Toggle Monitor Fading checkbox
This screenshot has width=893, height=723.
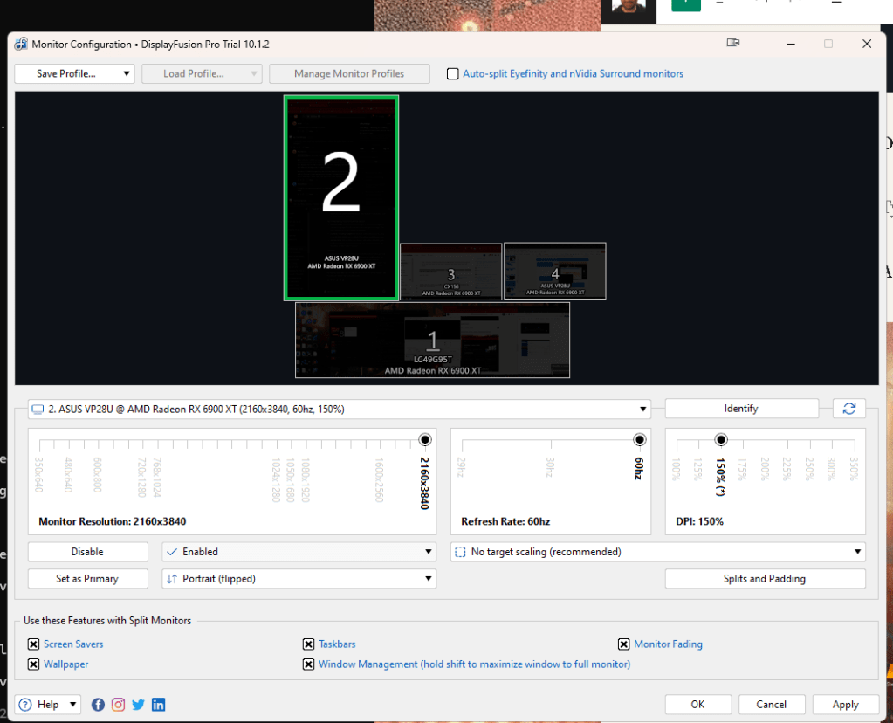(x=623, y=644)
